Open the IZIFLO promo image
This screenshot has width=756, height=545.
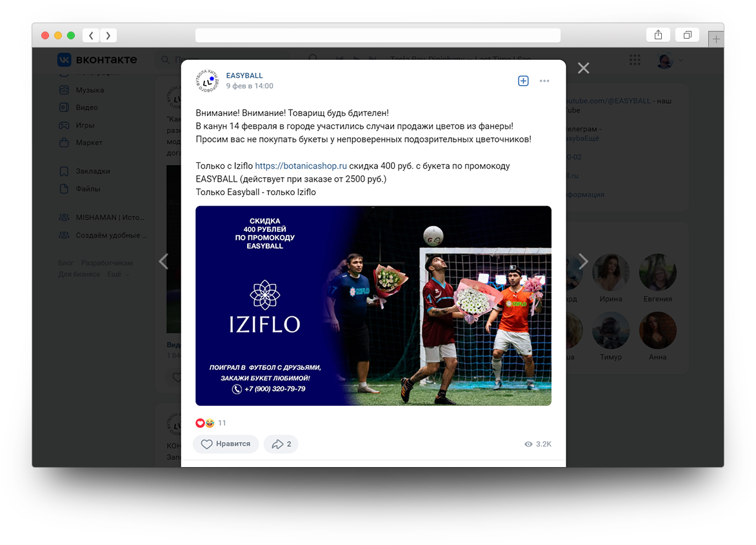pyautogui.click(x=373, y=306)
